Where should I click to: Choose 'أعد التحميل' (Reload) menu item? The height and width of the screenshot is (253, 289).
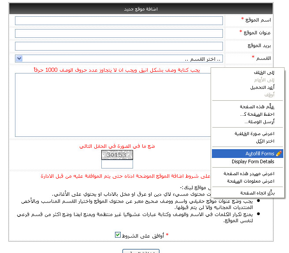click(247, 88)
